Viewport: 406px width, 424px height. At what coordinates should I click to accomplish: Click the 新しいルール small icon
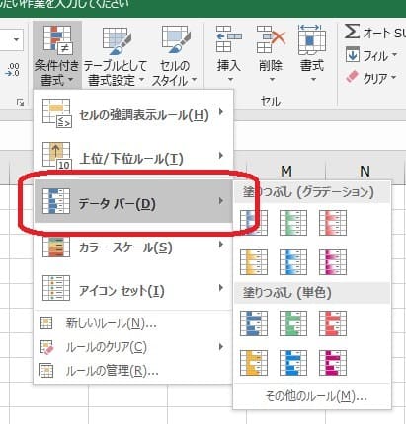[x=46, y=323]
